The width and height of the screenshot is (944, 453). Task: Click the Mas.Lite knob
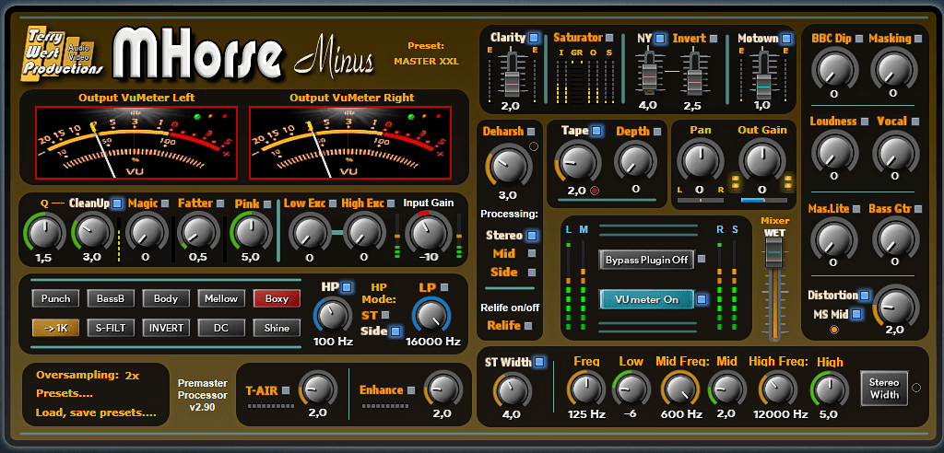point(834,238)
